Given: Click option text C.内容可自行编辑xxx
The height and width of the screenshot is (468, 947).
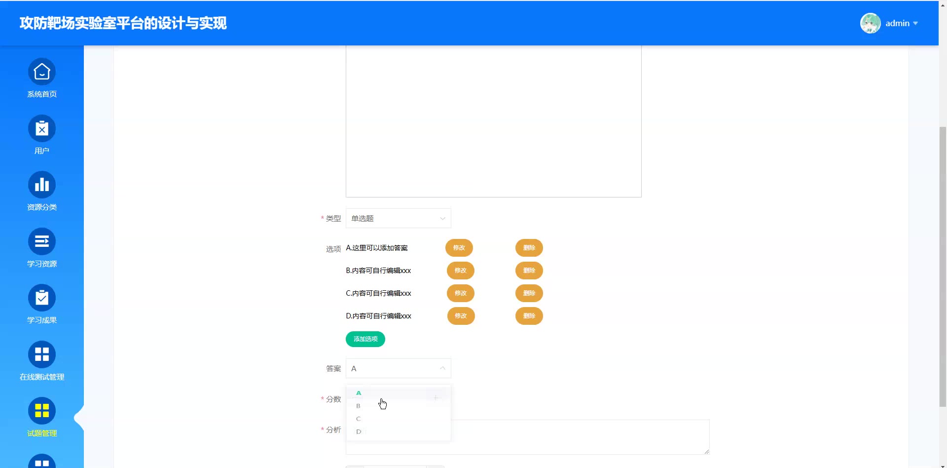Looking at the screenshot, I should coord(378,293).
